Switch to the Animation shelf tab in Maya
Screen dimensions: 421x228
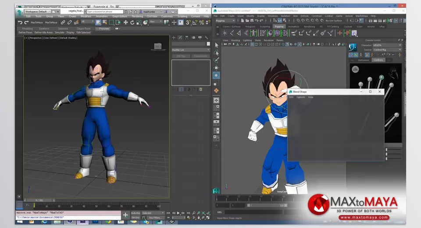coord(293,27)
